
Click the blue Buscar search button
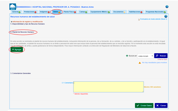click(x=161, y=56)
